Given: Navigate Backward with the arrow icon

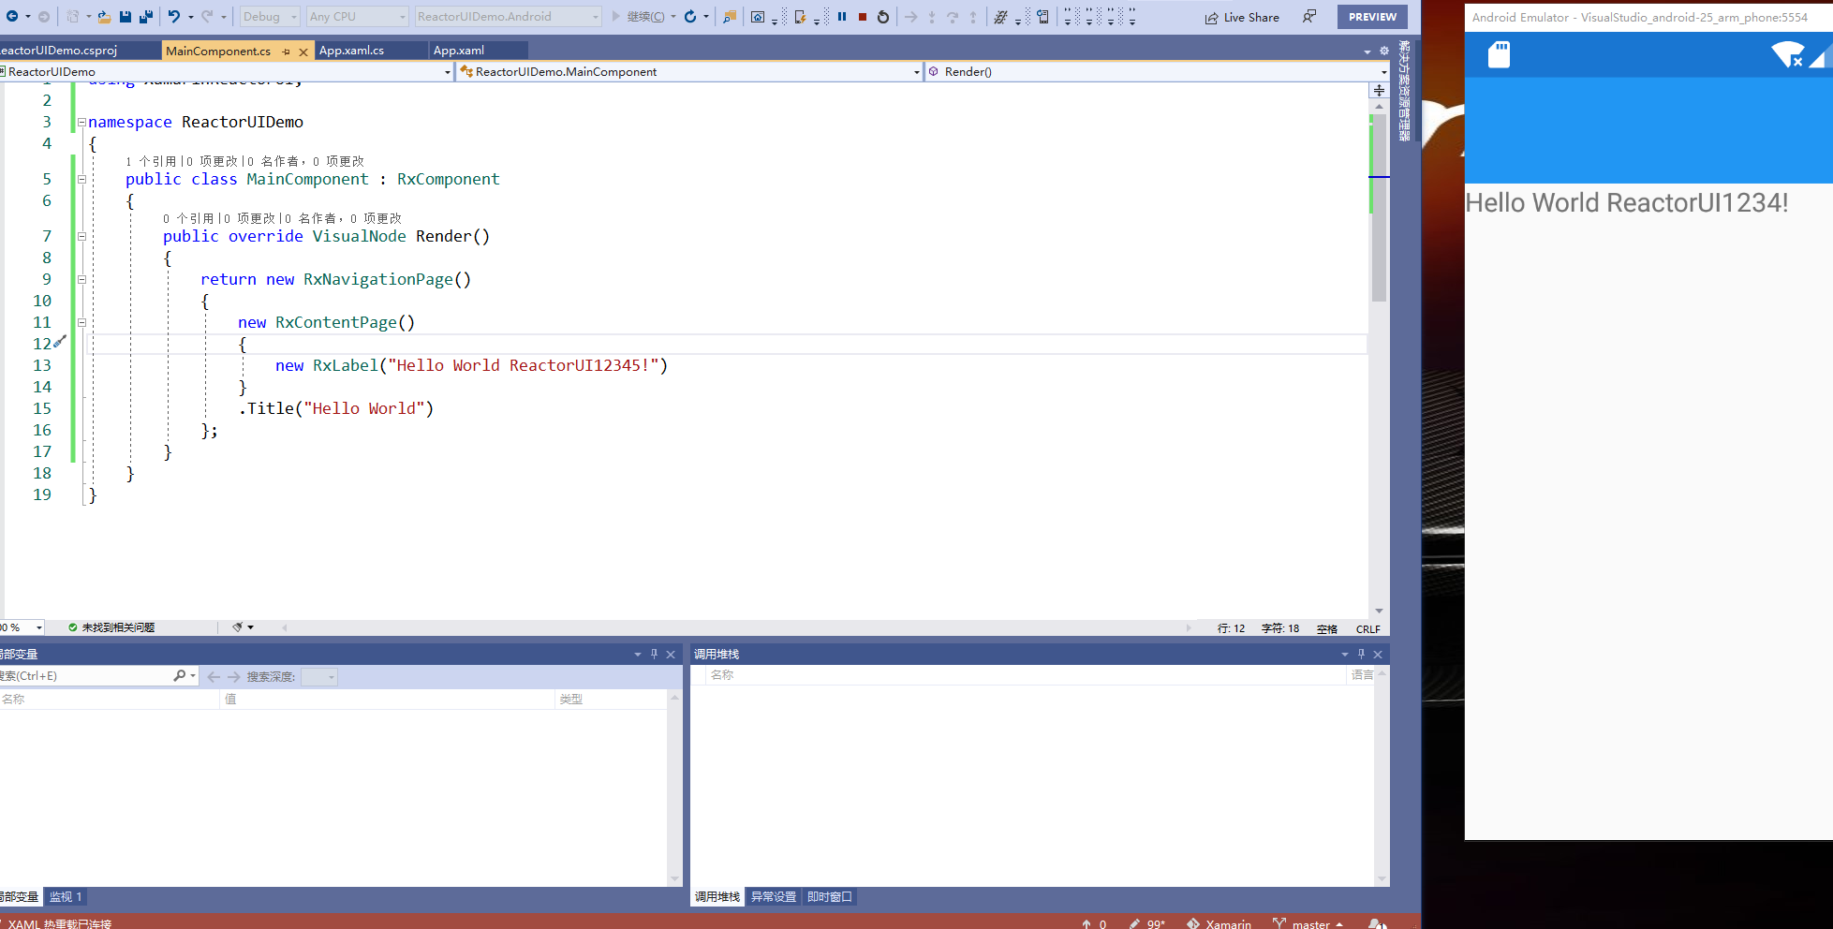Looking at the screenshot, I should (x=13, y=16).
